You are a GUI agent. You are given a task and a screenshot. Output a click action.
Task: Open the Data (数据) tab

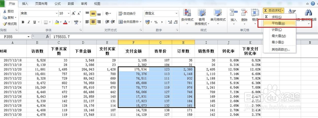coord(71,3)
